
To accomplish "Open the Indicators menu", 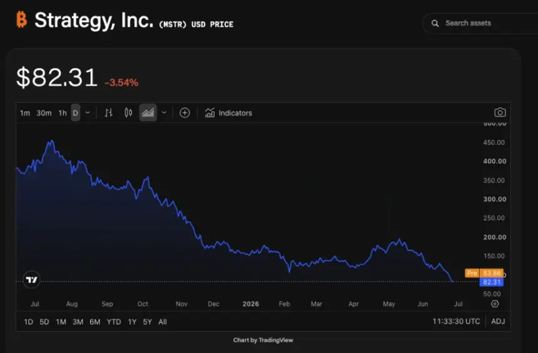I will [228, 112].
